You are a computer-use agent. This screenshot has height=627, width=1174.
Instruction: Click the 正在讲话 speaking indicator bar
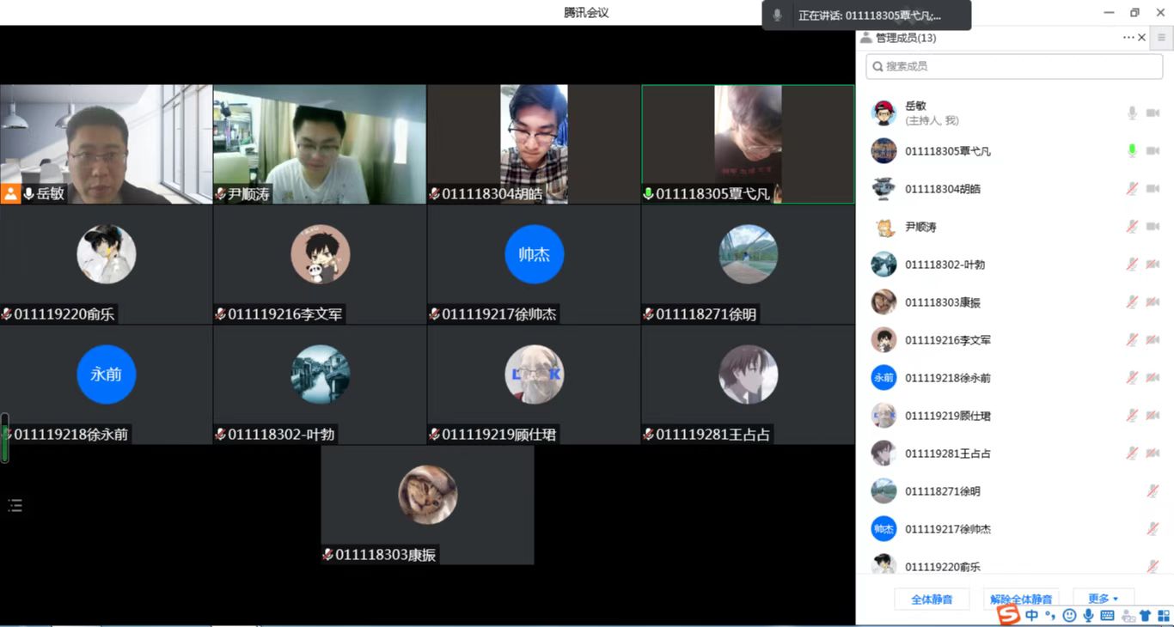coord(866,15)
